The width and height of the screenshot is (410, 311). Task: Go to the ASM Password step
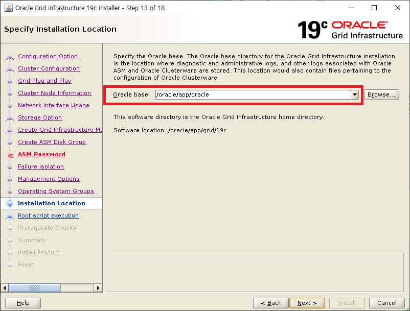click(41, 154)
